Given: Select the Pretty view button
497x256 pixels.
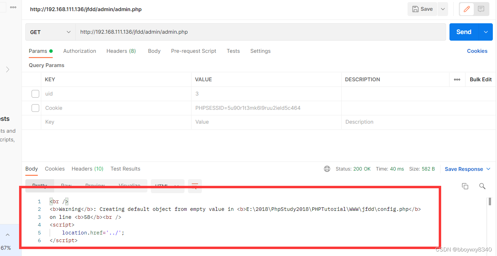Looking at the screenshot, I should click(x=40, y=185).
